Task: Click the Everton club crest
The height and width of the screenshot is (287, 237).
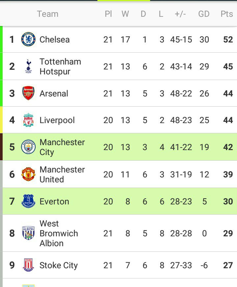Action: tap(28, 201)
